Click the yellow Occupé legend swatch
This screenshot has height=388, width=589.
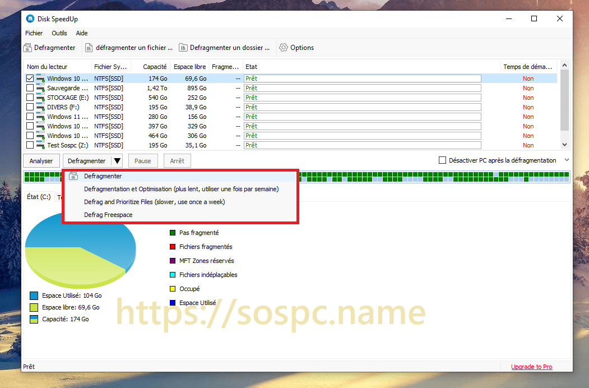(173, 289)
